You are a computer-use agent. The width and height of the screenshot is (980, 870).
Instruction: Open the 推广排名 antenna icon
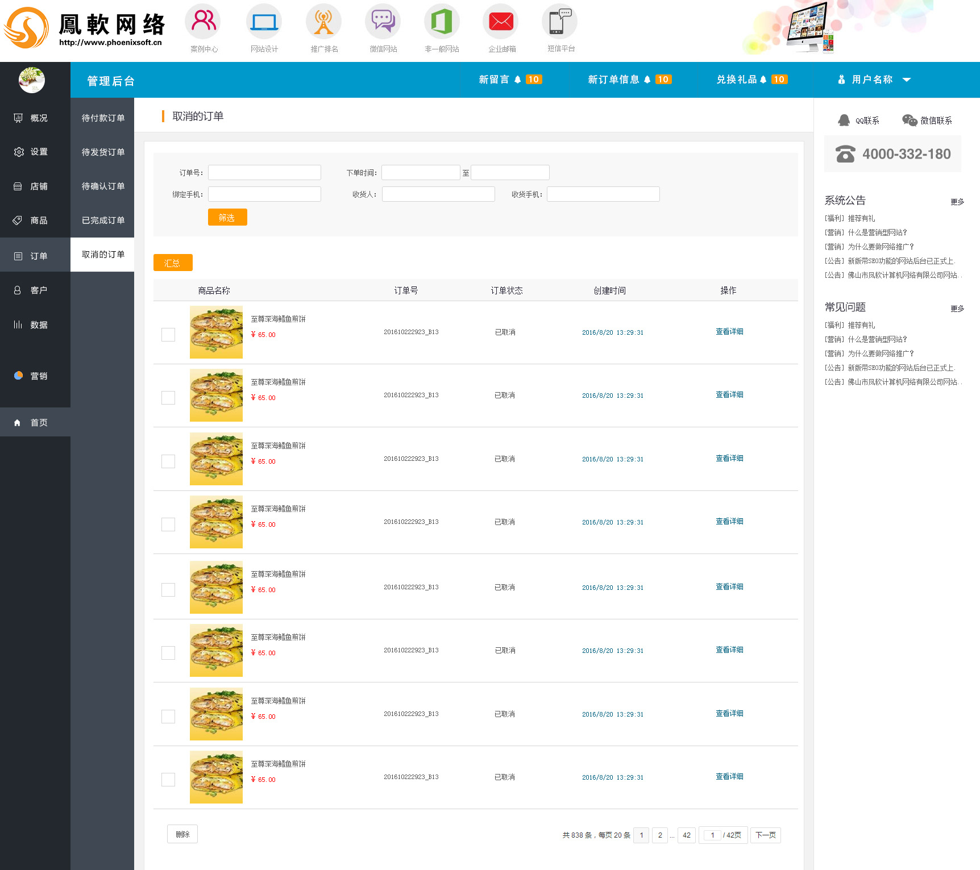click(323, 22)
